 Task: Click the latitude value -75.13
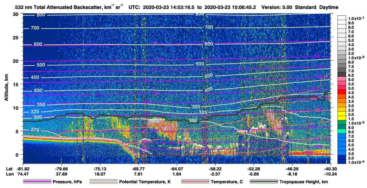pyautogui.click(x=100, y=169)
